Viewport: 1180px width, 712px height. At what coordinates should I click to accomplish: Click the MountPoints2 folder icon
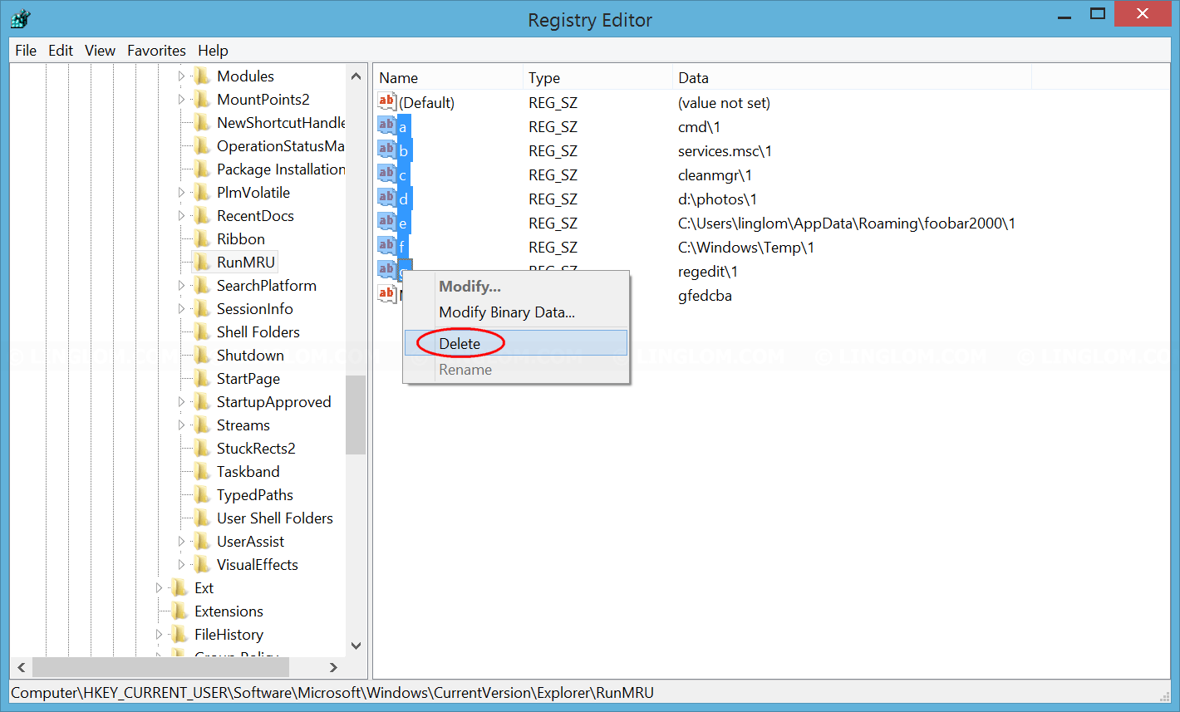tap(202, 99)
